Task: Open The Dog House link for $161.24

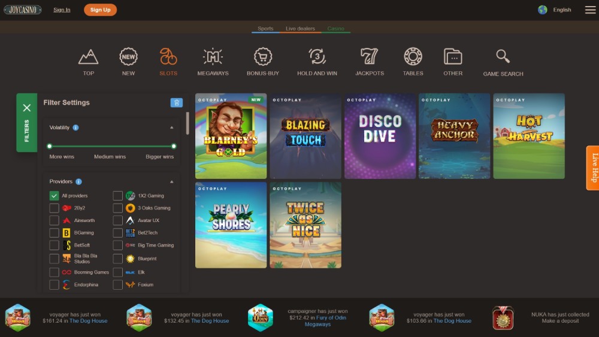Action: pyautogui.click(x=88, y=321)
